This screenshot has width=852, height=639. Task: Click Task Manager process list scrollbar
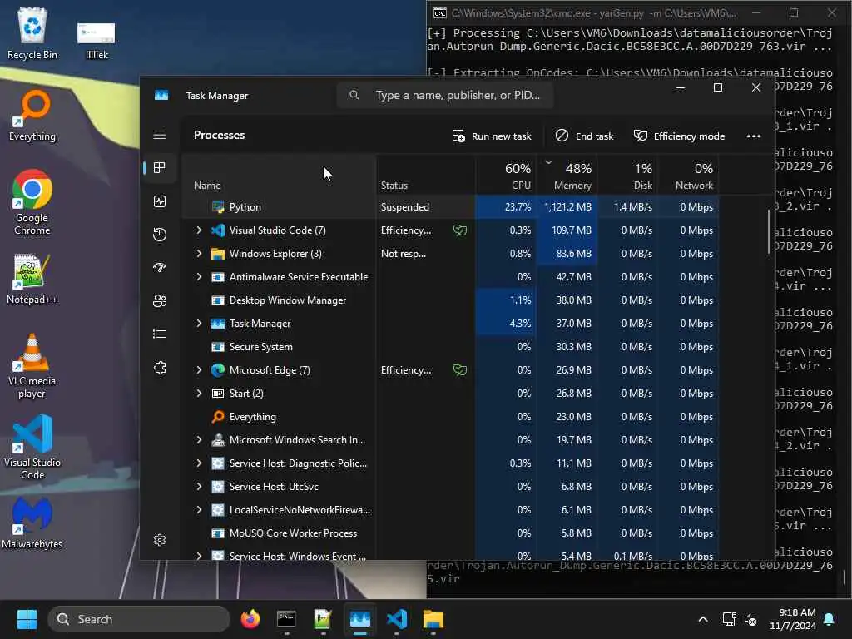click(x=769, y=231)
